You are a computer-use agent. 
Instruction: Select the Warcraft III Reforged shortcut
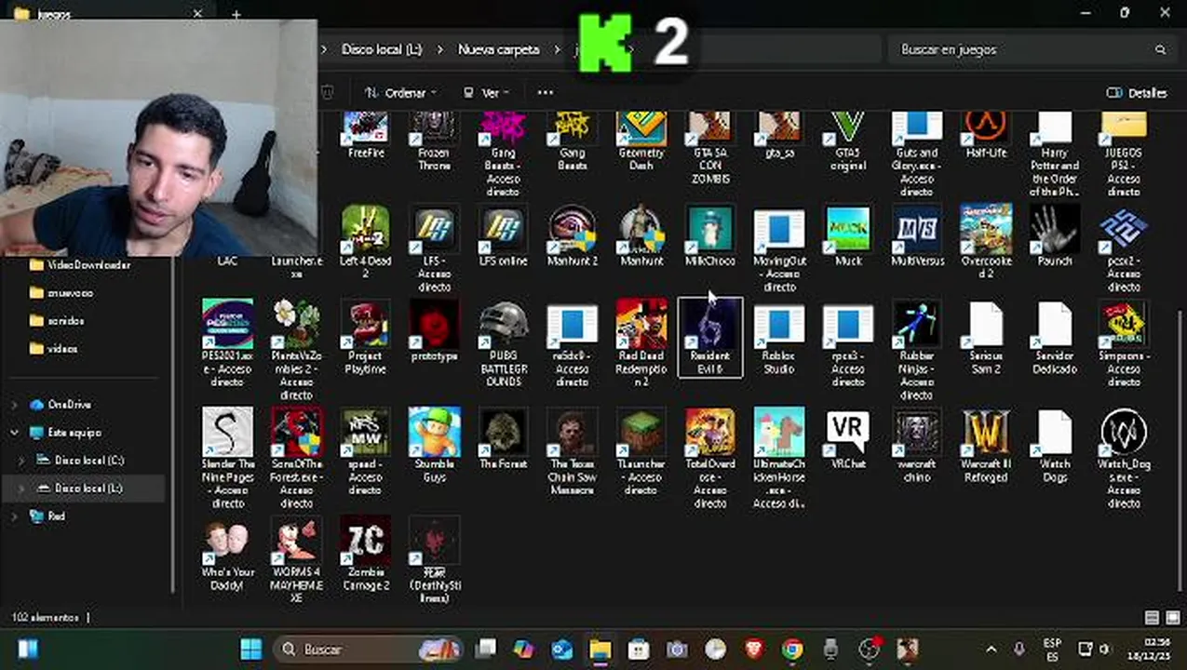[985, 445]
